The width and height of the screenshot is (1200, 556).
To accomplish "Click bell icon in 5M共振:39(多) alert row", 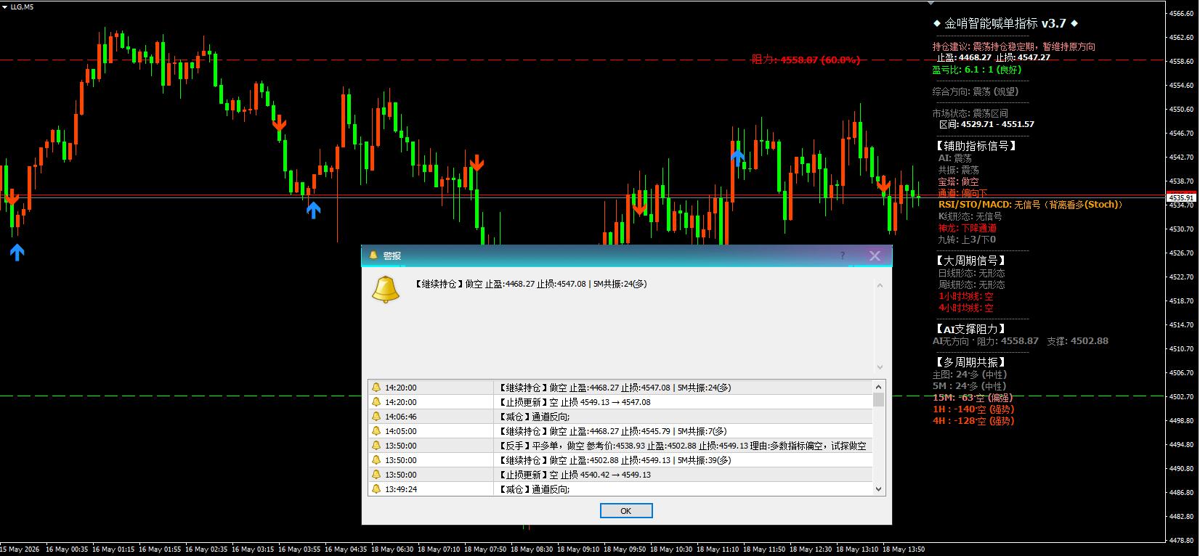I will pos(376,460).
